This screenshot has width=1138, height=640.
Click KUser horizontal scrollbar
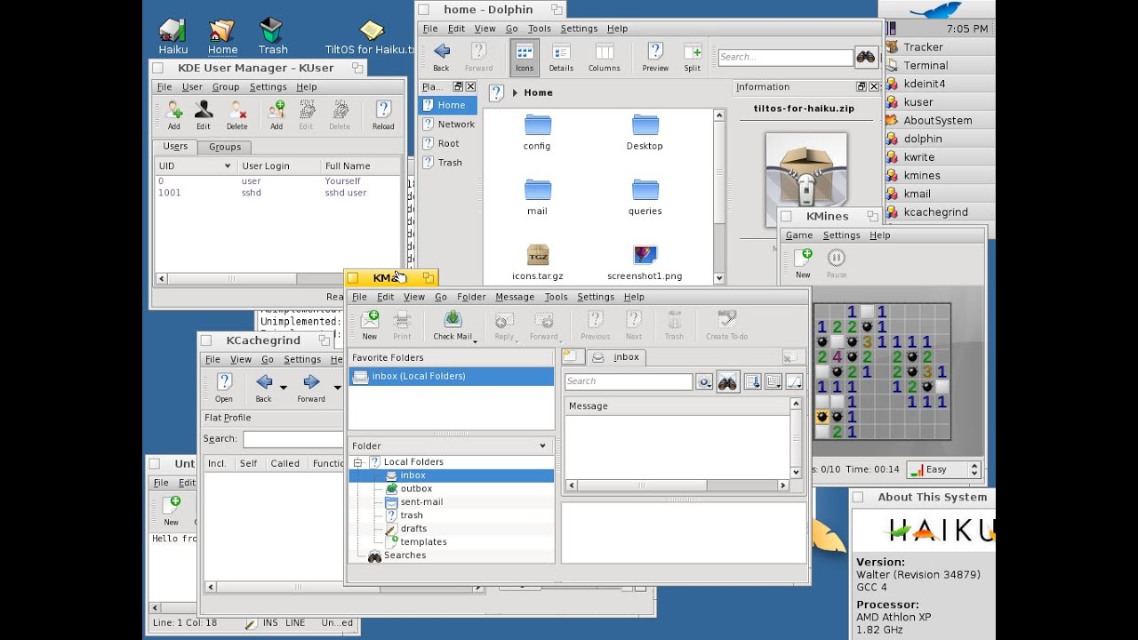click(x=278, y=278)
